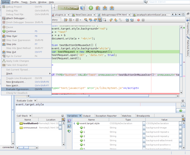The width and height of the screenshot is (190, 155).
Task: Click the Find Previous Occurrence icon
Action: (x=90, y=20)
